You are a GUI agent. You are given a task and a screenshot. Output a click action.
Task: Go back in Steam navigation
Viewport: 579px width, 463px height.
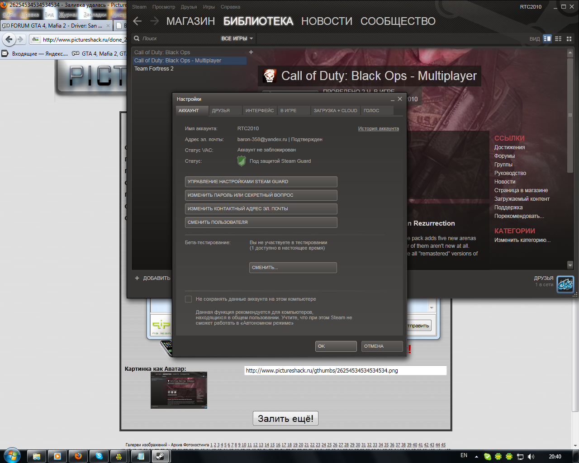point(138,21)
